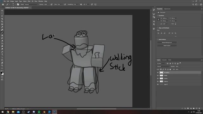The width and height of the screenshot is (203, 114).
Task: Hide the Outline layer
Action: click(158, 79)
